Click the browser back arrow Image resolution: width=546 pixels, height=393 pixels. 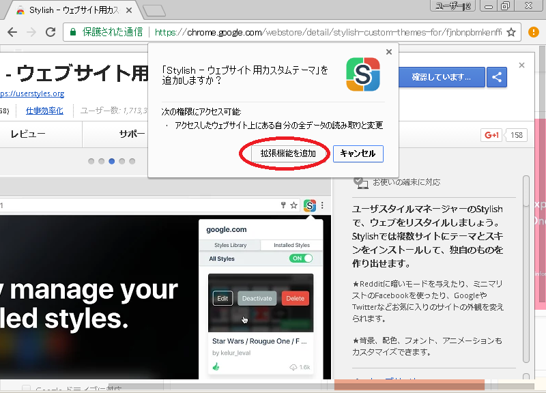[12, 32]
